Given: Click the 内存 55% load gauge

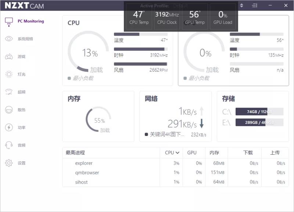Looking at the screenshot, I should pyautogui.click(x=98, y=119).
